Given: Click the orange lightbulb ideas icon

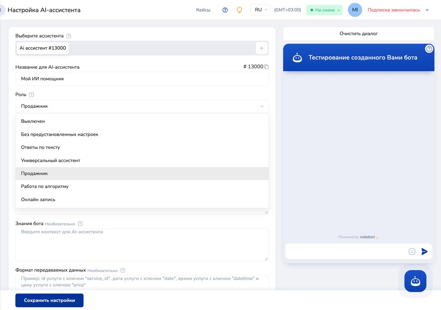Looking at the screenshot, I should point(239,10).
